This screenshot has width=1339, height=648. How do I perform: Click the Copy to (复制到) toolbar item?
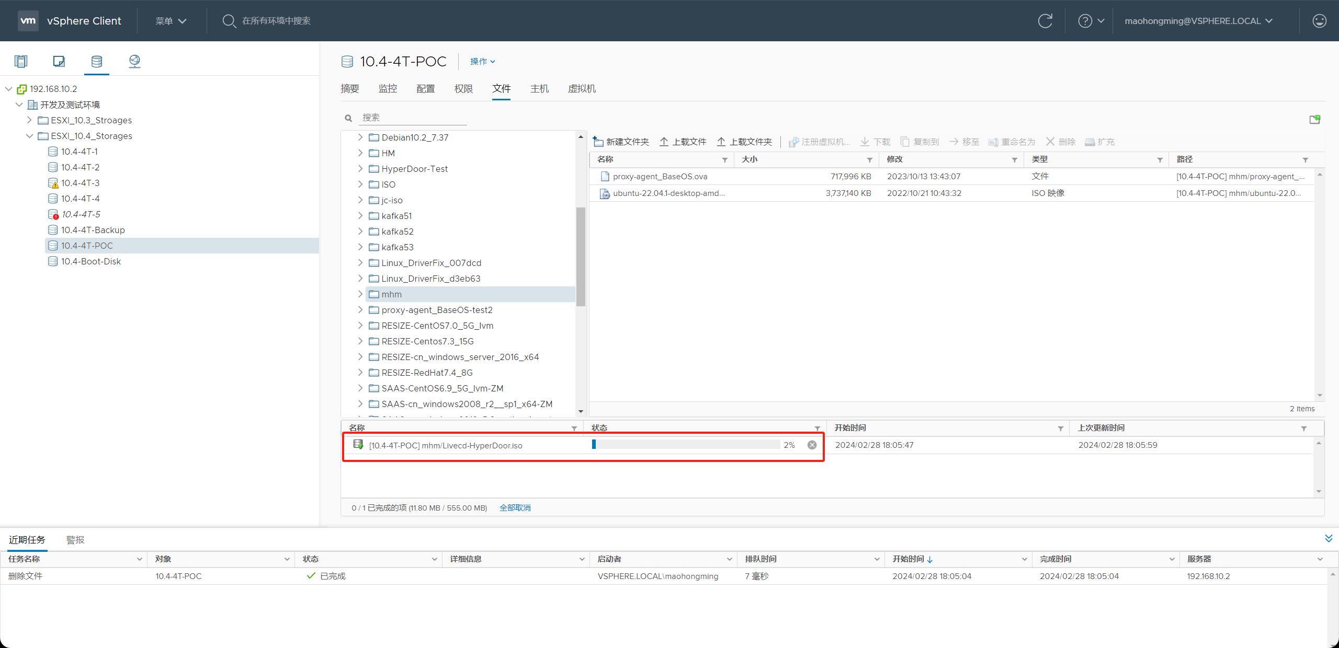click(920, 142)
